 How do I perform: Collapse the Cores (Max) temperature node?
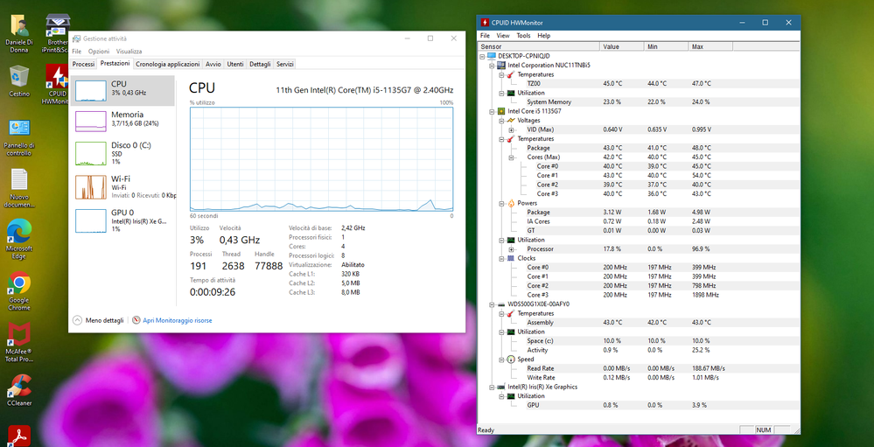(x=511, y=157)
